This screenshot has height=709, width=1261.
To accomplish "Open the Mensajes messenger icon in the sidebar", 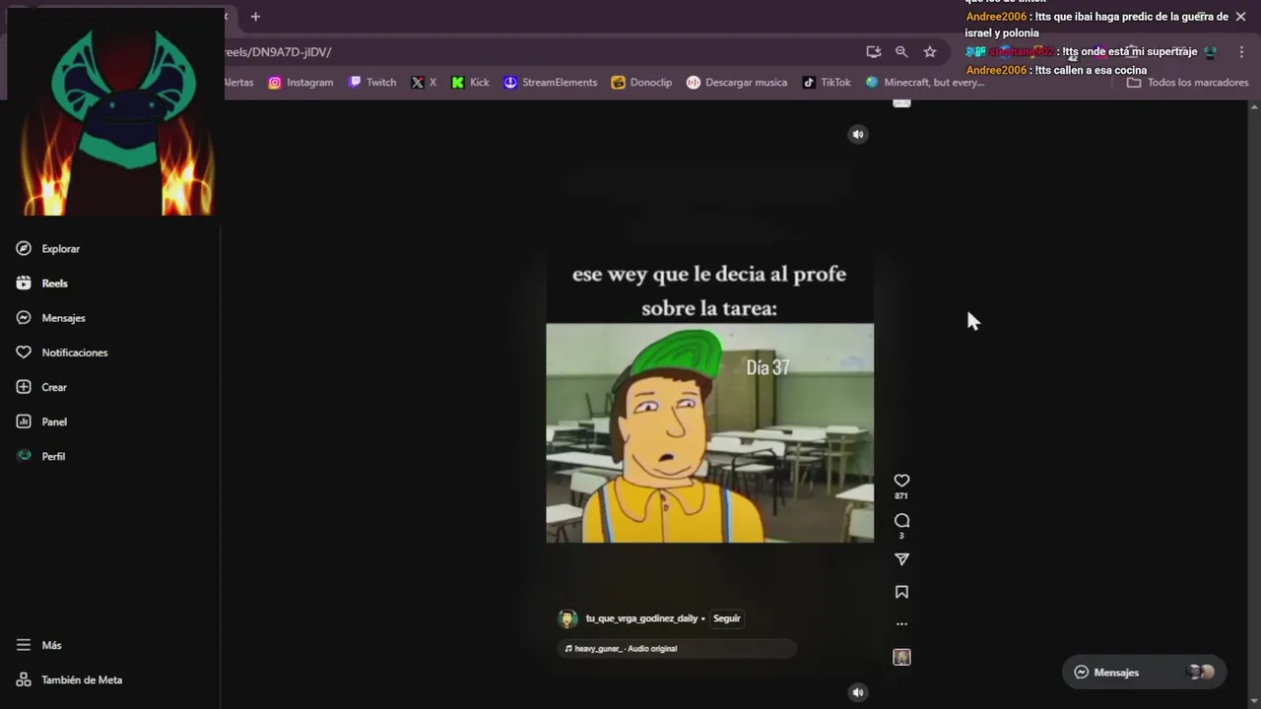I will pos(24,317).
